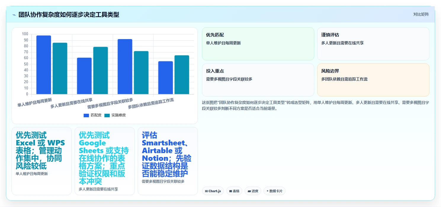Click axis label 多人更新且需要在线共享 under chart
Image resolution: width=441 pixels, height=207 pixels.
coord(72,103)
